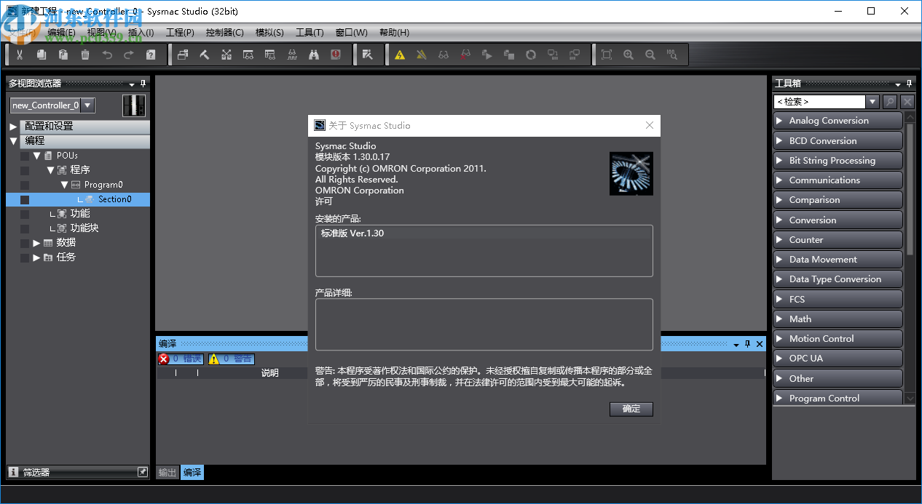The width and height of the screenshot is (922, 504).
Task: Select the Cut tool in the toolbar
Action: coord(20,55)
